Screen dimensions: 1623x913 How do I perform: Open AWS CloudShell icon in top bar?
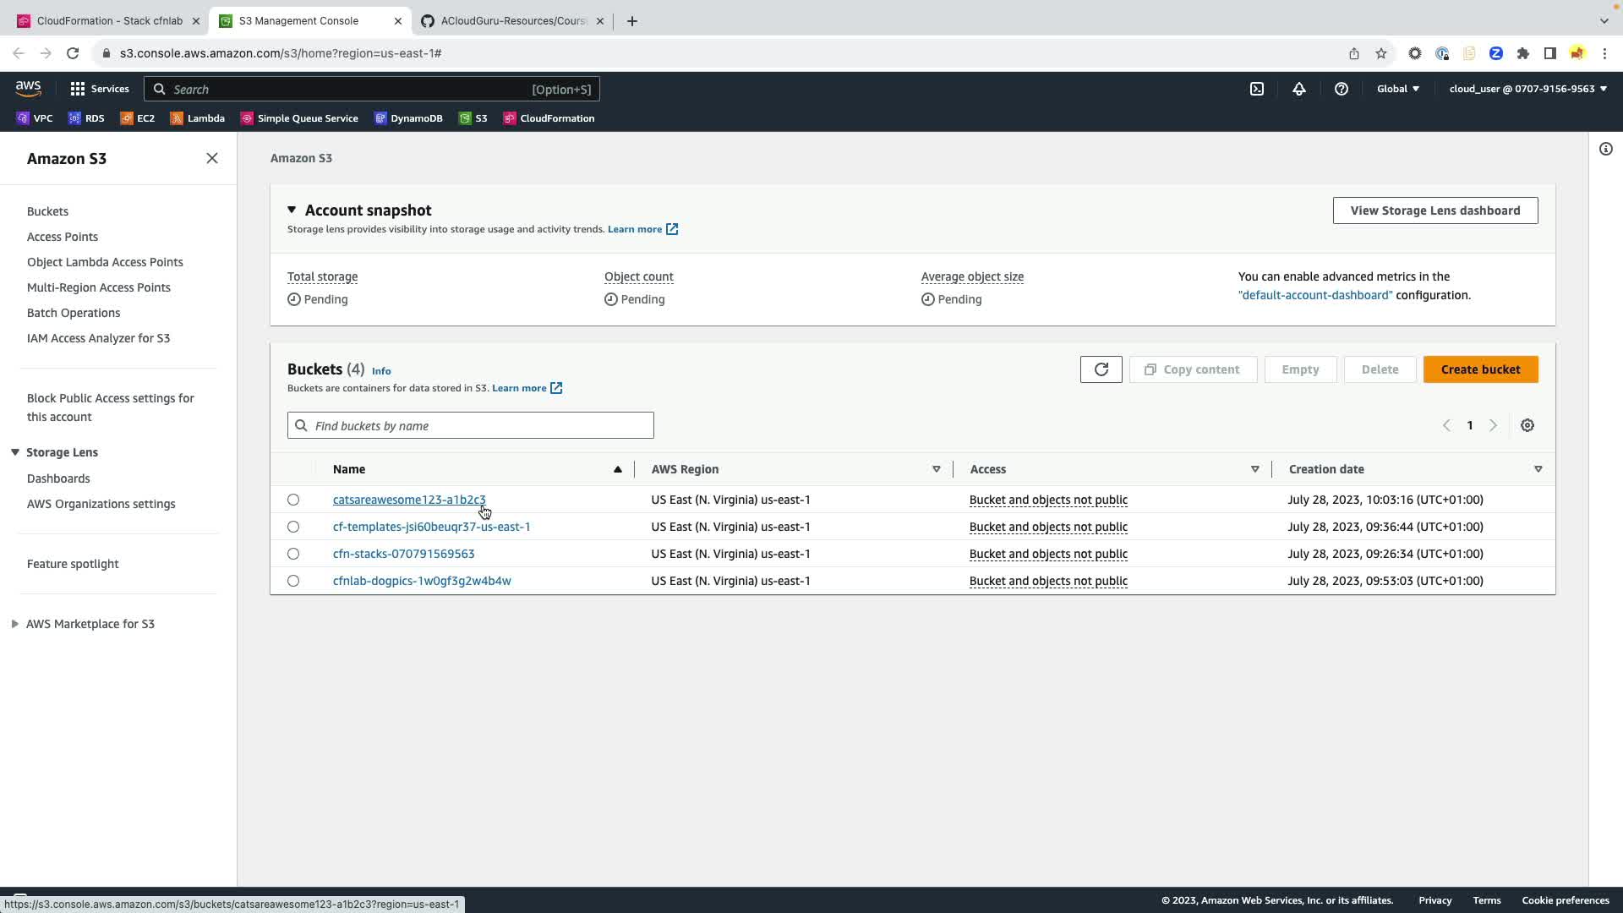[1257, 89]
